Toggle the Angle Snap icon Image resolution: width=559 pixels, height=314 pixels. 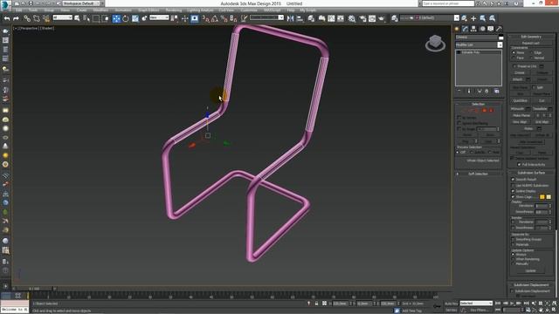[215, 18]
